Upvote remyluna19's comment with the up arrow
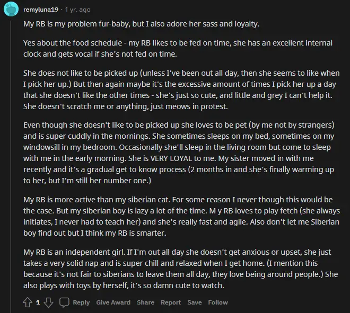 click(x=28, y=302)
